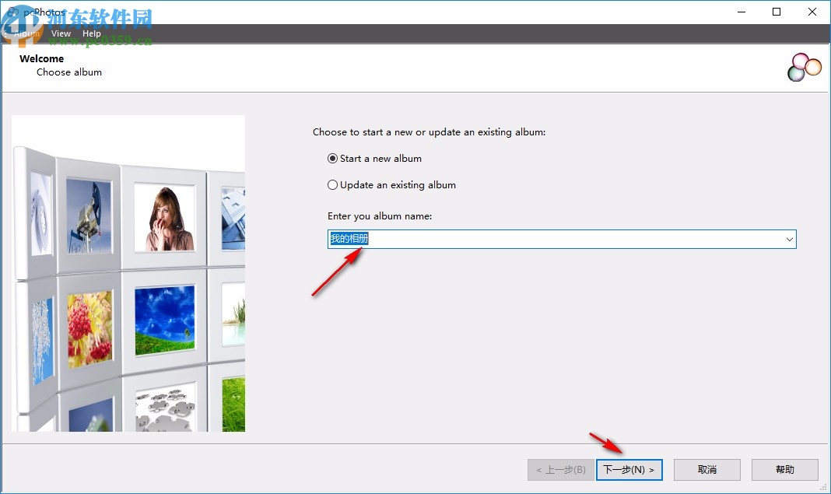The image size is (831, 494).
Task: Click the photo wall preview image
Action: click(128, 273)
